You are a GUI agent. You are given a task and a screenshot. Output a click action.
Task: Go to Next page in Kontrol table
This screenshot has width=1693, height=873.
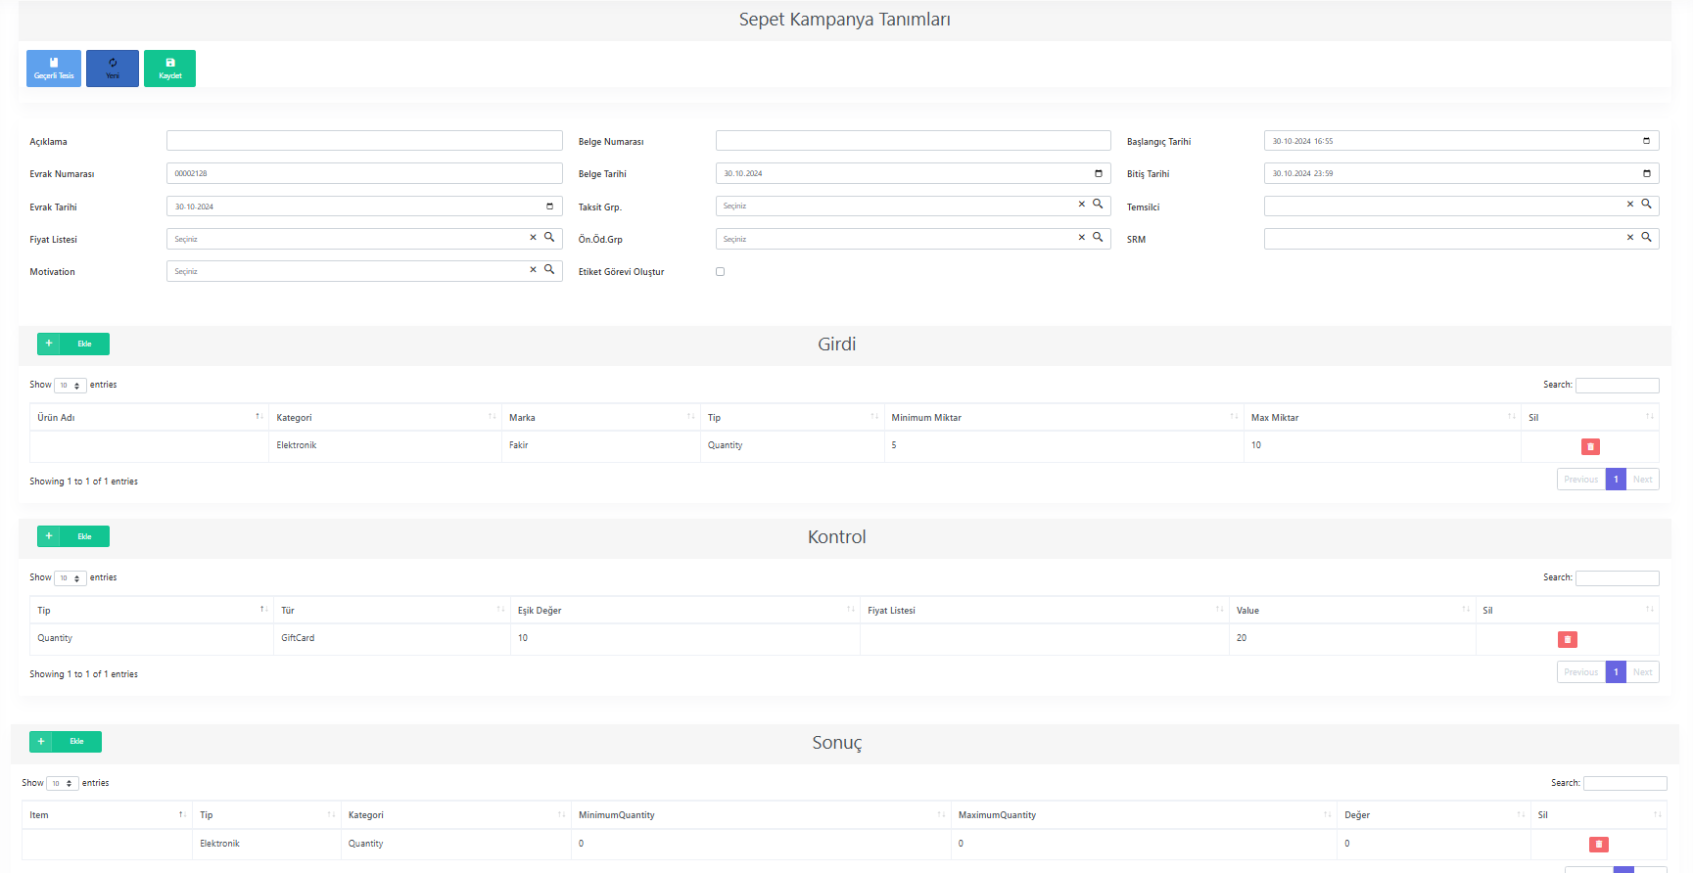[1642, 672]
